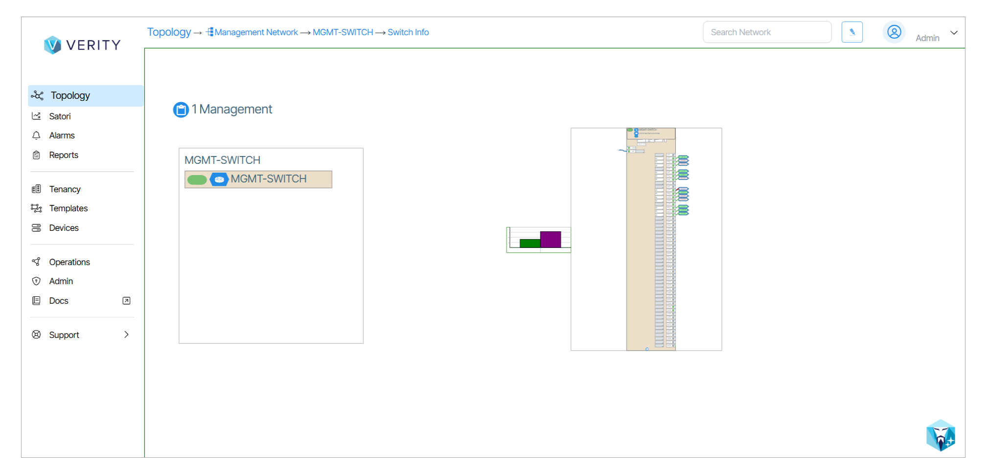Expand the Support submenu chevron
Screen dimensions: 987x470
[x=126, y=335]
